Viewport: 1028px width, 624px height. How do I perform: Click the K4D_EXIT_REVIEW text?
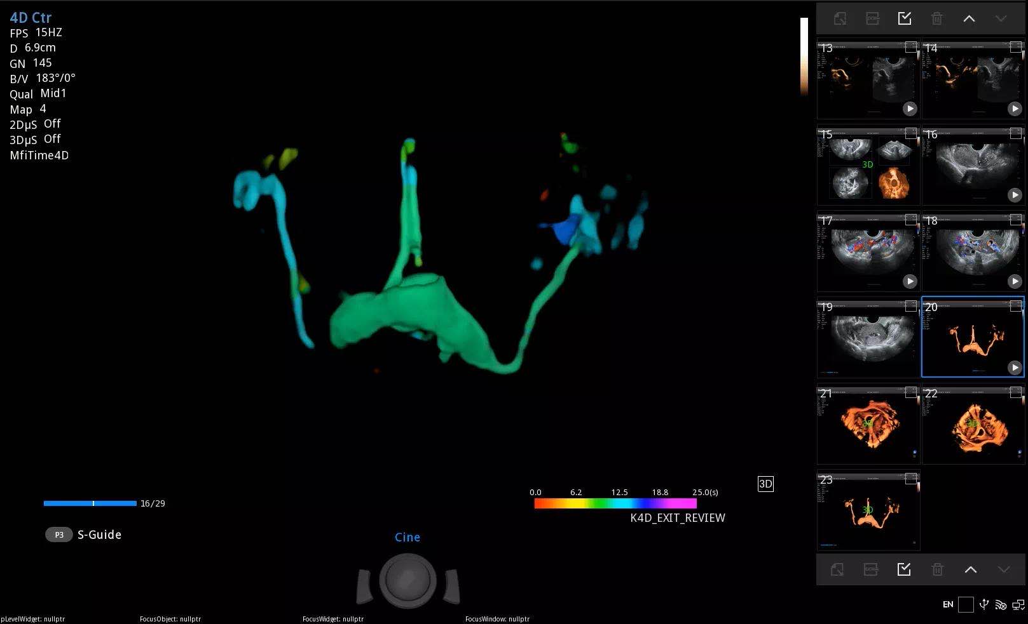click(677, 518)
